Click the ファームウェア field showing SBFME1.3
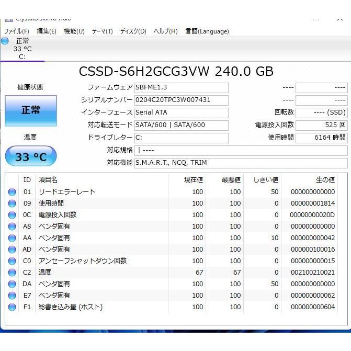Viewport: 351px width, 351px height. (182, 87)
